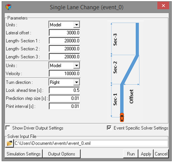Click the Offset label in diagram
The width and height of the screenshot is (173, 162).
(131, 96)
